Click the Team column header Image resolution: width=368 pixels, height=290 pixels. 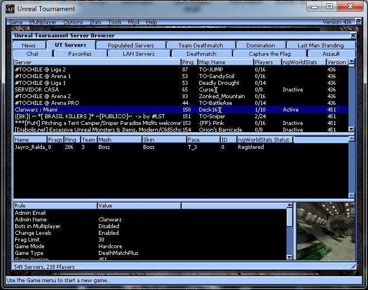pyautogui.click(x=89, y=140)
